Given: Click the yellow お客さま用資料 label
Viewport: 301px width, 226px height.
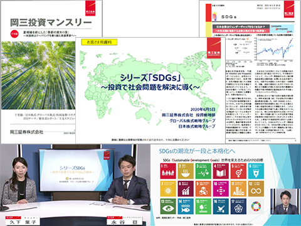Looking at the screenshot, I should 99,42.
